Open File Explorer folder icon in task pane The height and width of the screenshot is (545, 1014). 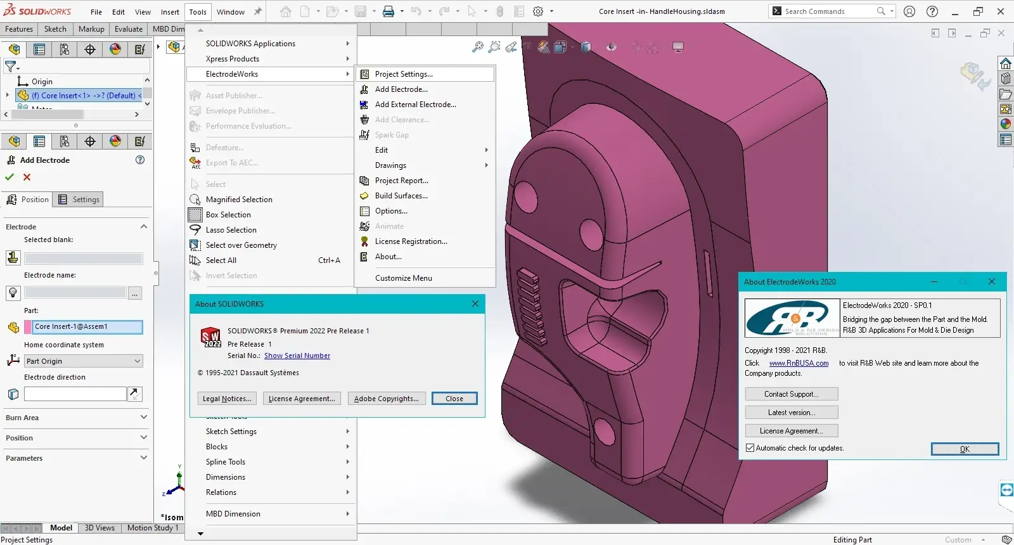[1006, 94]
